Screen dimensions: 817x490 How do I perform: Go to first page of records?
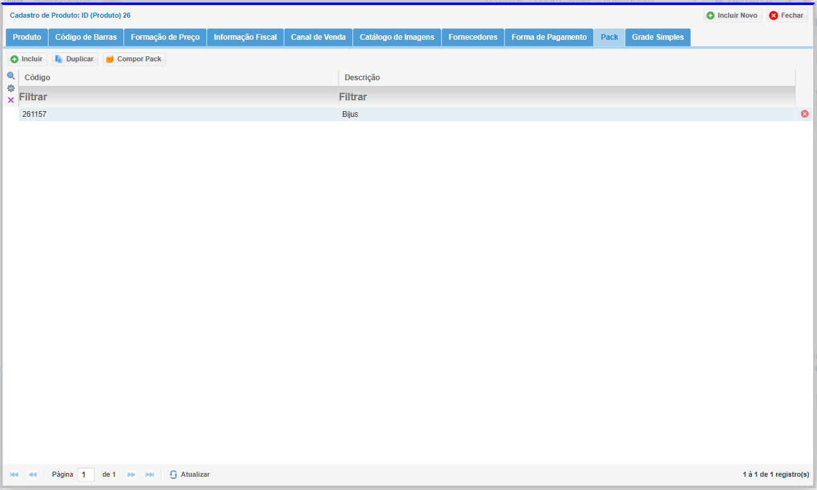click(x=14, y=474)
